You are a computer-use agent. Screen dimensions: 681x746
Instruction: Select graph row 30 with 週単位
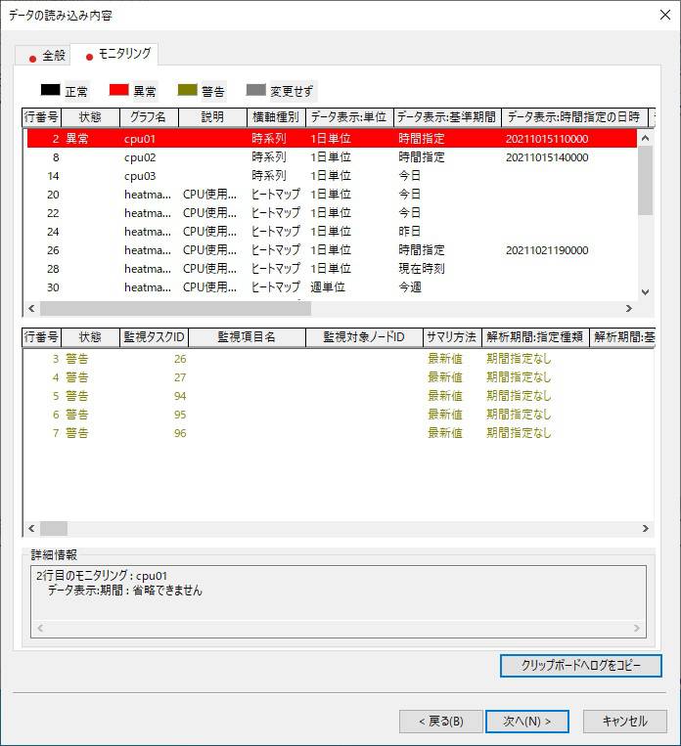click(332, 286)
